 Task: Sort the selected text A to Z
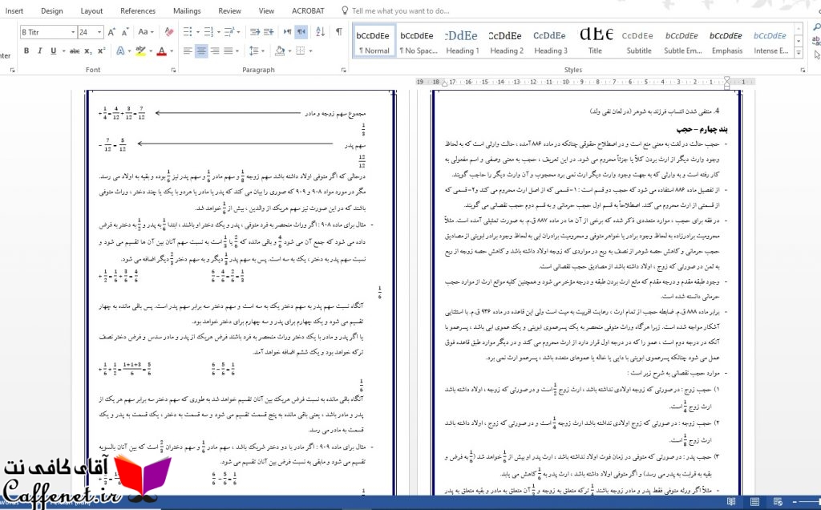click(x=321, y=32)
